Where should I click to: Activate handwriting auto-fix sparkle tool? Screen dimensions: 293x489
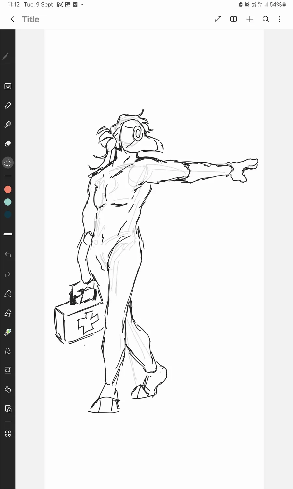[8, 294]
